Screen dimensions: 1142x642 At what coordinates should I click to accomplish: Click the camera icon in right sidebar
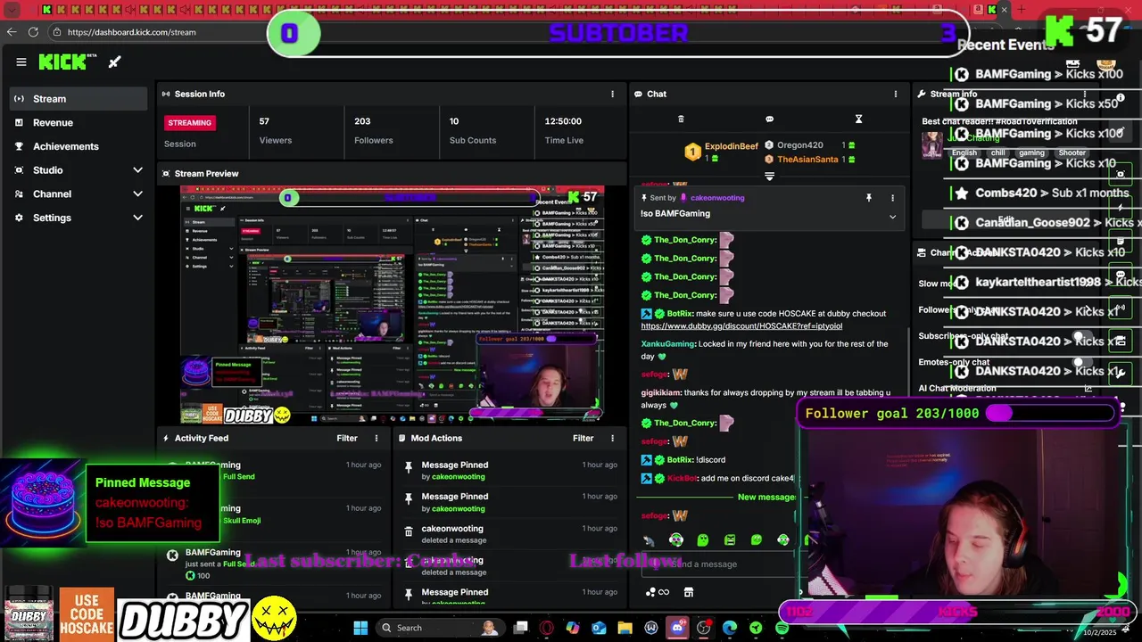point(1121,174)
